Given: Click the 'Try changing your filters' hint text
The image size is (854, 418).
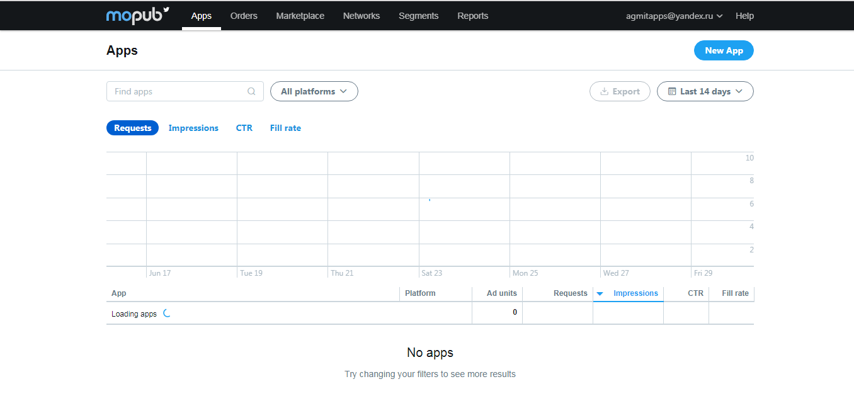Looking at the screenshot, I should click(430, 374).
